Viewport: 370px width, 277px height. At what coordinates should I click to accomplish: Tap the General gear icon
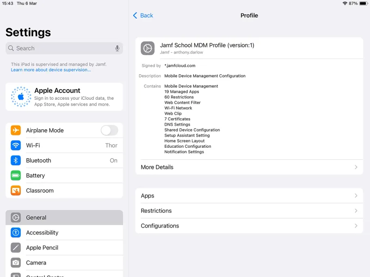(x=16, y=217)
